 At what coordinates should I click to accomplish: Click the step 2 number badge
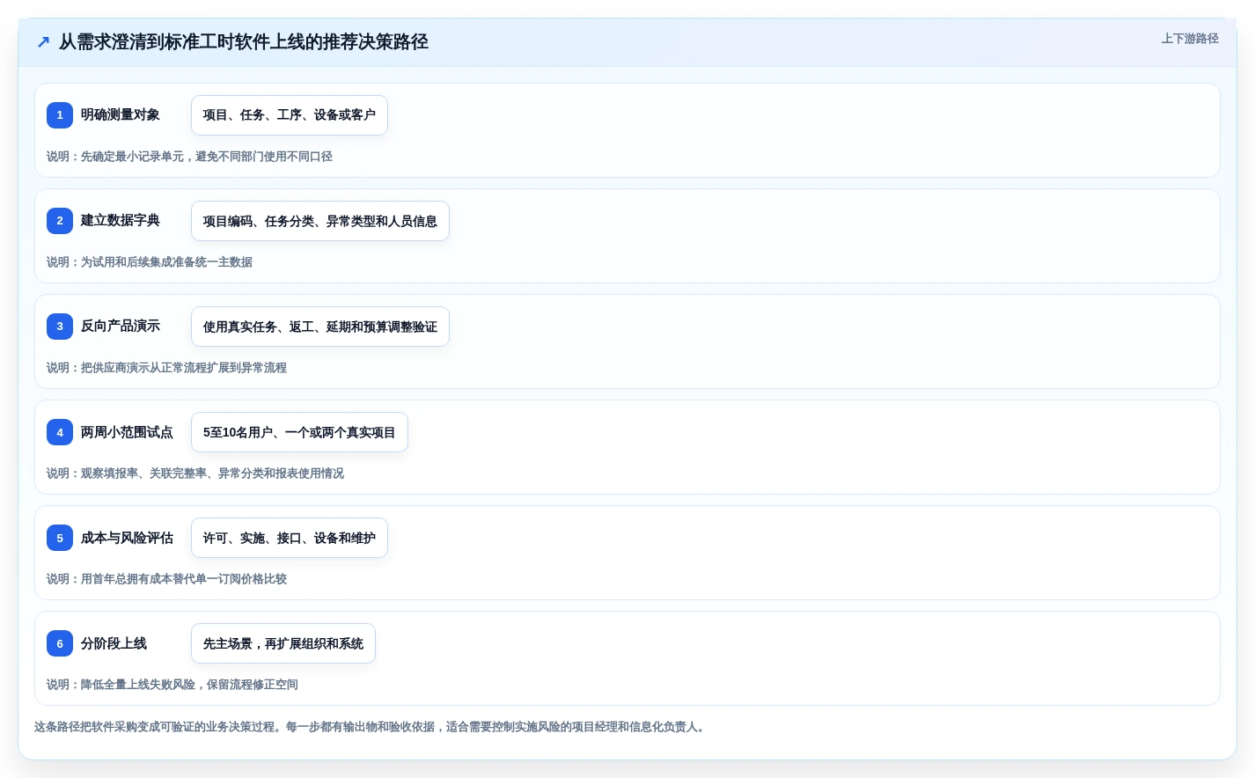coord(60,221)
